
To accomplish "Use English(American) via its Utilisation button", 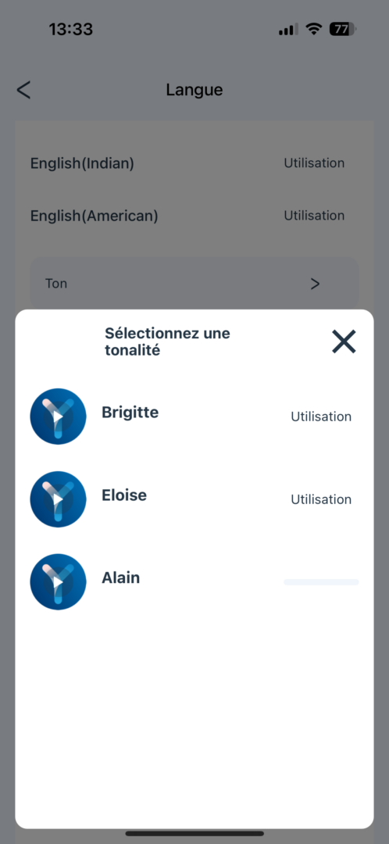I will pos(314,216).
